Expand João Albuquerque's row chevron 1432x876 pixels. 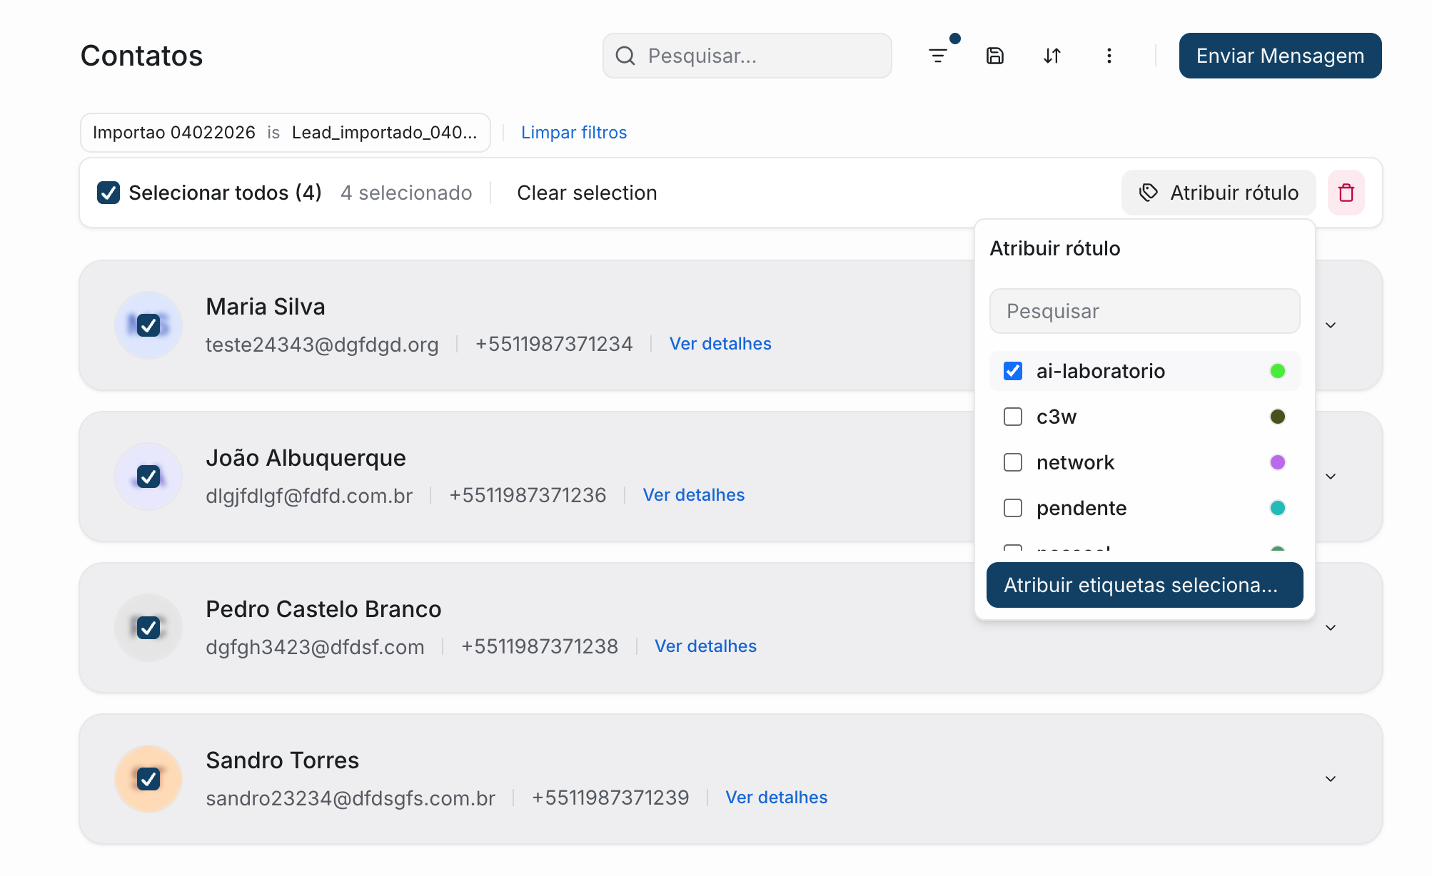1331,476
